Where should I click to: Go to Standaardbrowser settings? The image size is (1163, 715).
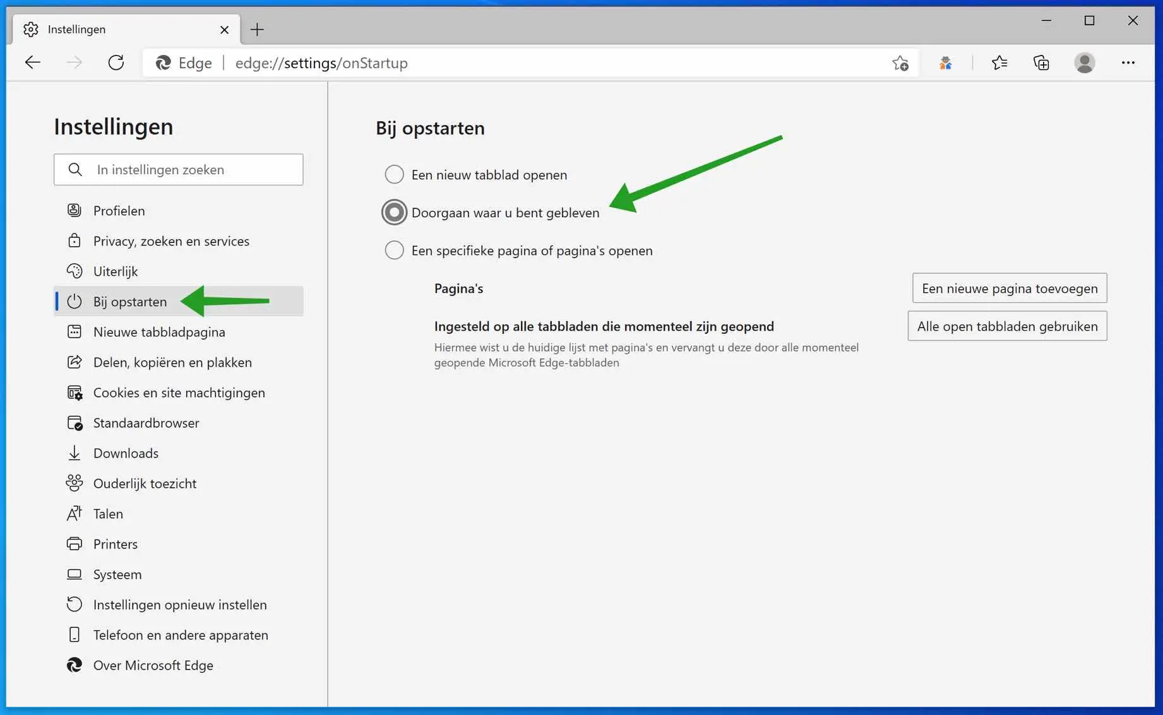(179, 422)
